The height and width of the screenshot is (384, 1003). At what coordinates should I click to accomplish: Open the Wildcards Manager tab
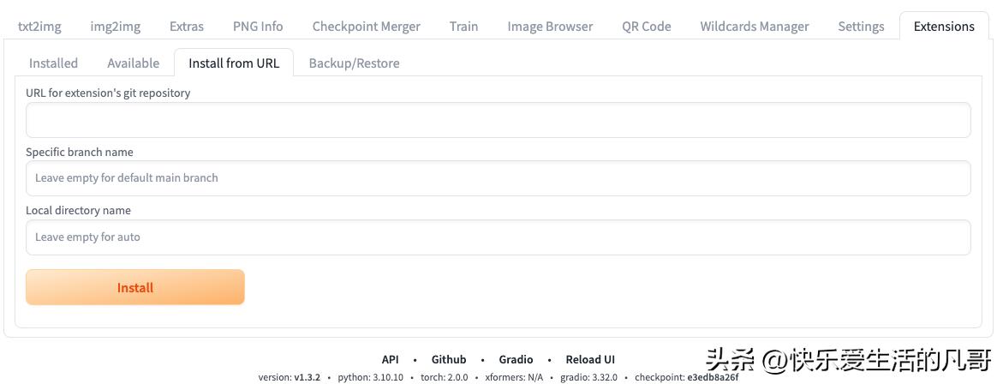pyautogui.click(x=754, y=27)
